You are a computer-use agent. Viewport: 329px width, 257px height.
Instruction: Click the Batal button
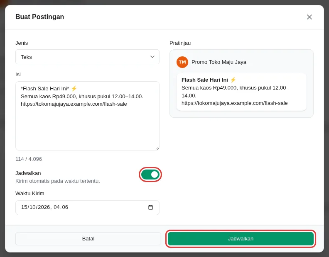[x=88, y=239]
